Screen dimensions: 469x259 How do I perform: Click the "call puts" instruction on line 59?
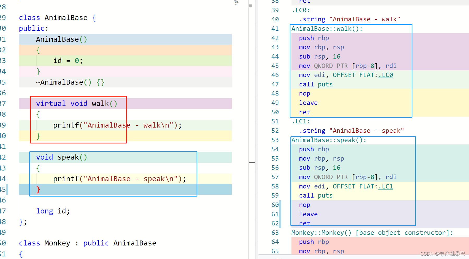316,196
